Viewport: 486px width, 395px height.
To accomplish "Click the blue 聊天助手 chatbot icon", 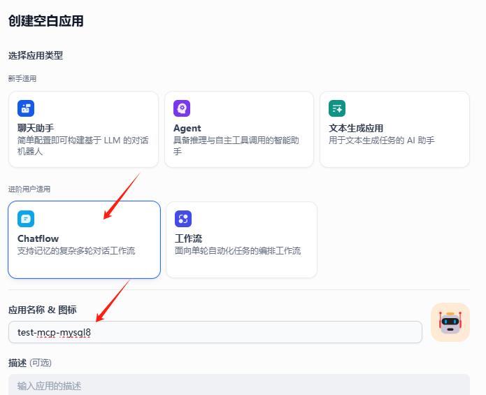I will pyautogui.click(x=26, y=108).
